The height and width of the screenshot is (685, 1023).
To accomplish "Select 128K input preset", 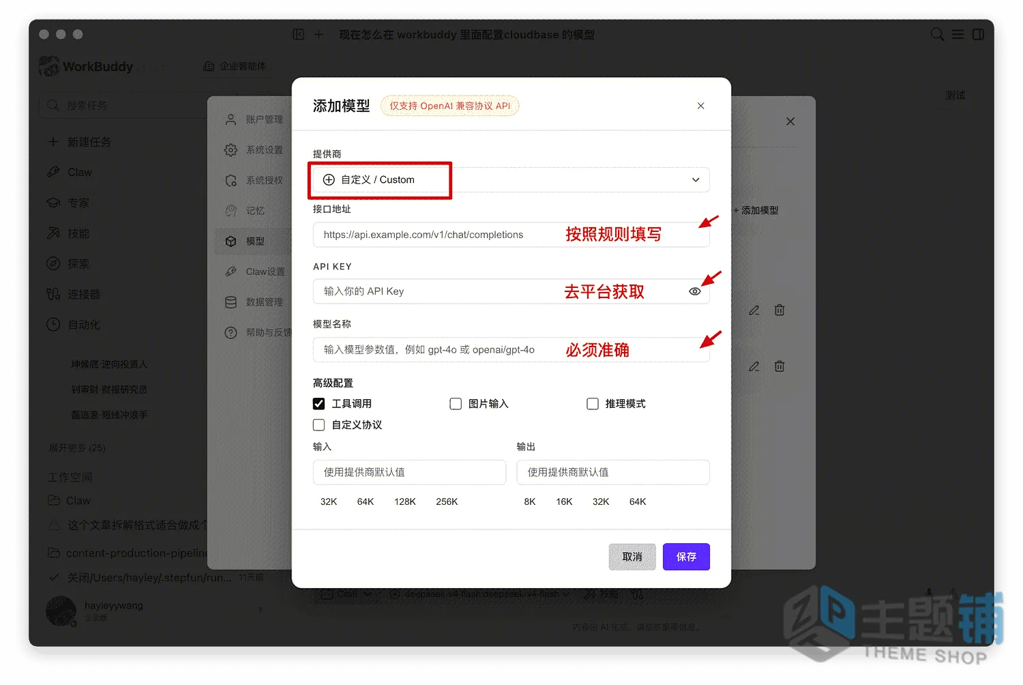I will point(404,501).
